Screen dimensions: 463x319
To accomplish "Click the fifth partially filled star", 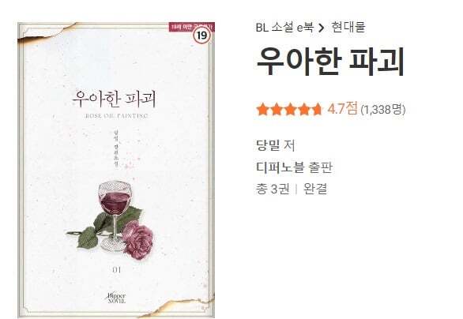I will coord(317,109).
